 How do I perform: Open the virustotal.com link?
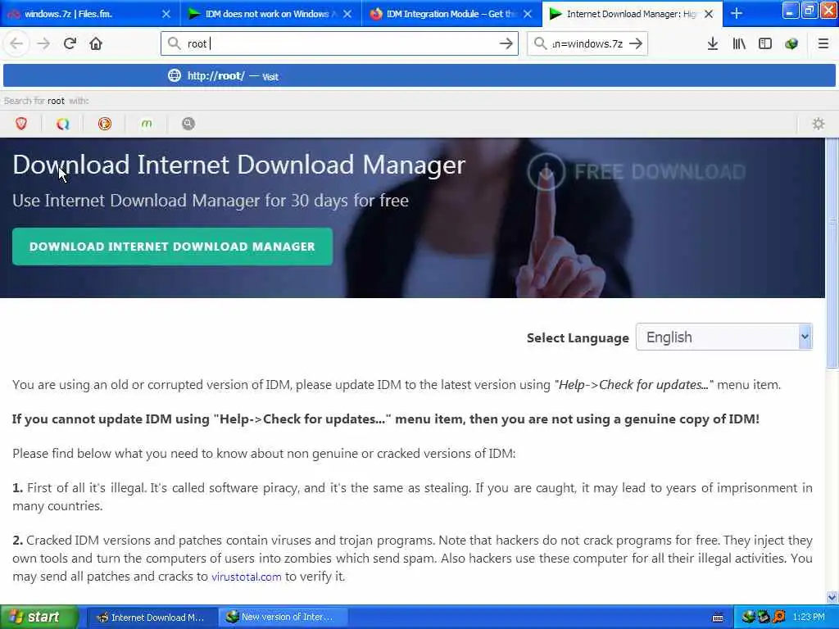(x=246, y=577)
